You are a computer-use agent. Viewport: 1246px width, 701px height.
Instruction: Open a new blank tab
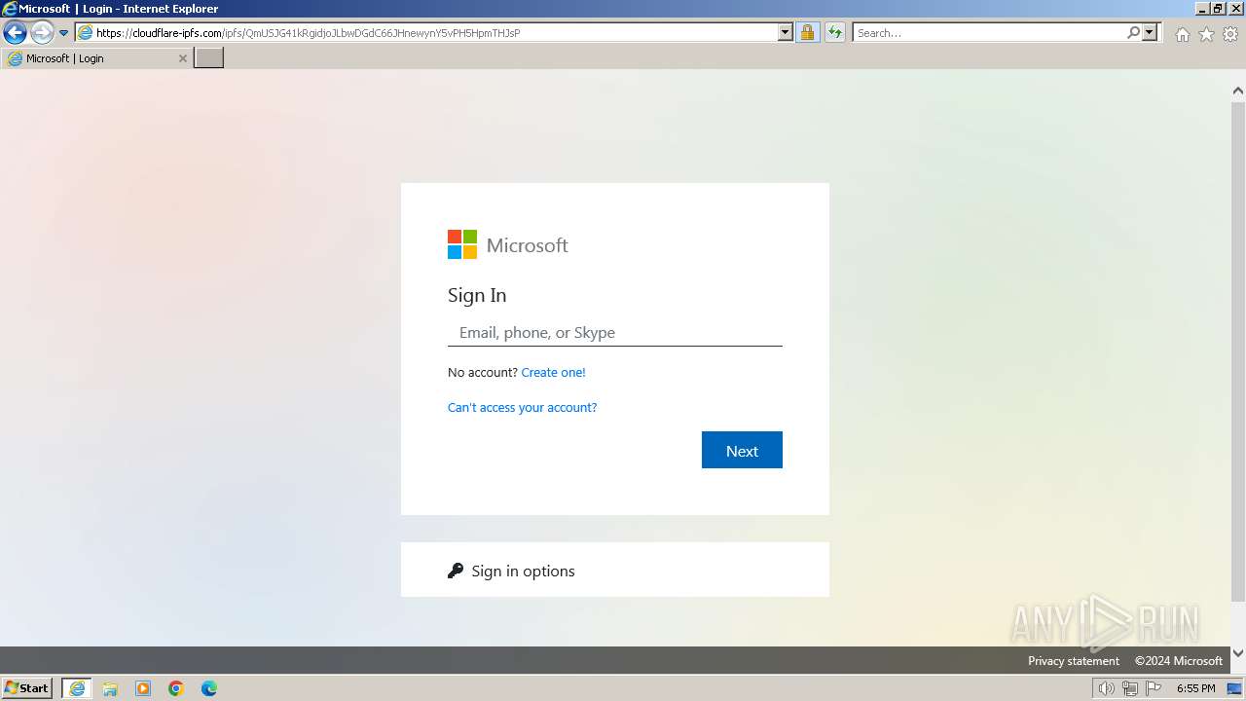(x=209, y=58)
